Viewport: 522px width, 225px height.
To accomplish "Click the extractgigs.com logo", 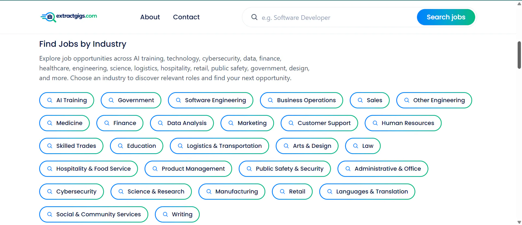I will point(69,17).
